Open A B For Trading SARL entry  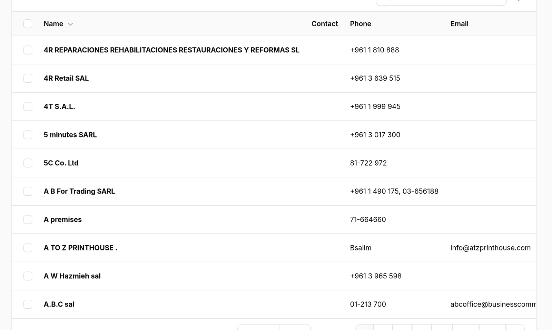point(79,191)
